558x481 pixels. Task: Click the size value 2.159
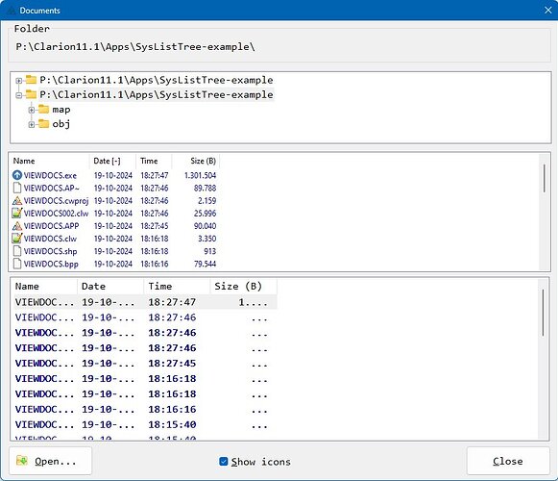pos(207,201)
